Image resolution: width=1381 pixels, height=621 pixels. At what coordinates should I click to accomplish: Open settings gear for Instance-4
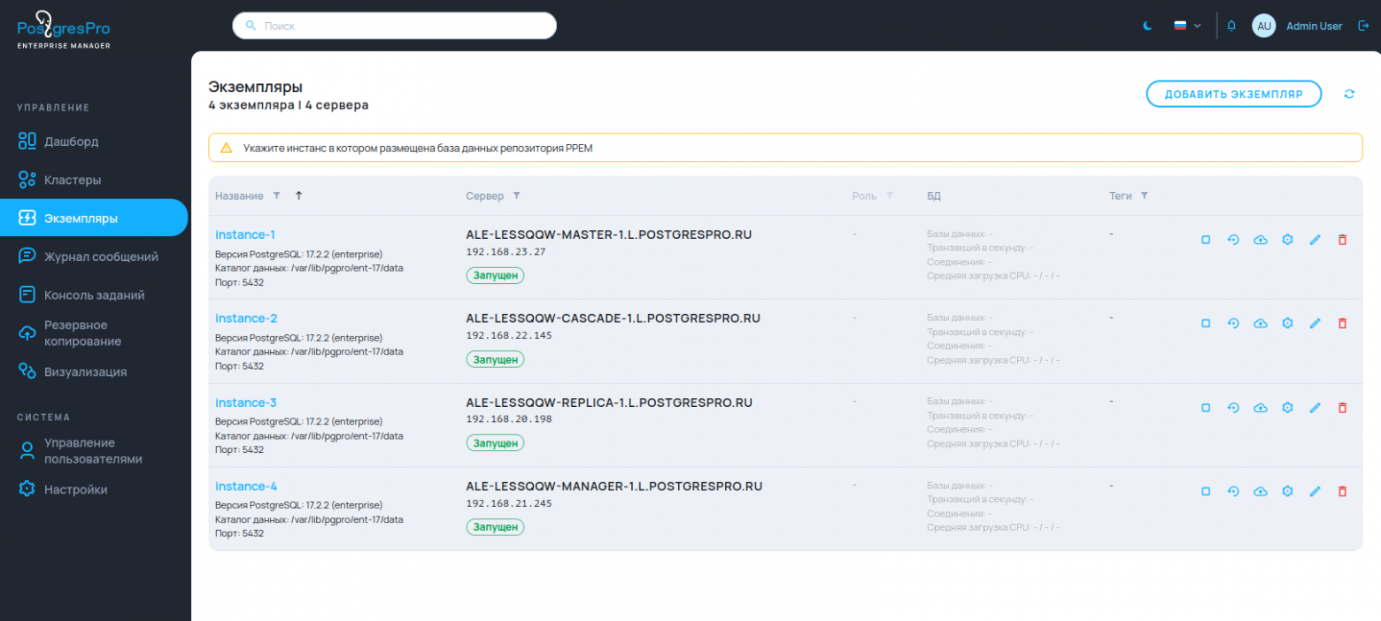(x=1288, y=491)
